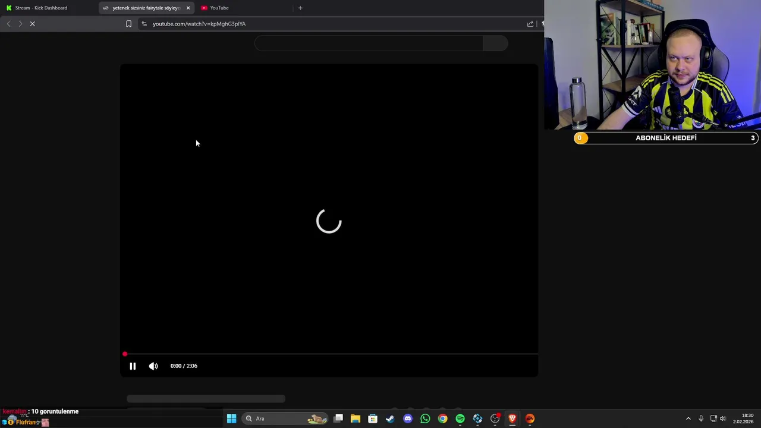Close the 'yetenek sizsiniz fairytale' tab
The width and height of the screenshot is (761, 428).
(188, 8)
